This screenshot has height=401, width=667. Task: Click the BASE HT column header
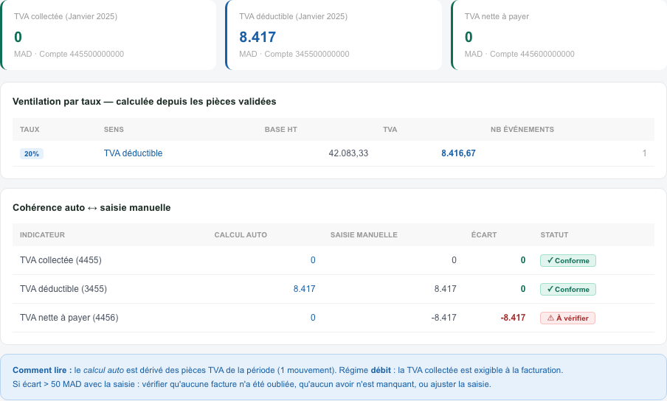tap(281, 130)
